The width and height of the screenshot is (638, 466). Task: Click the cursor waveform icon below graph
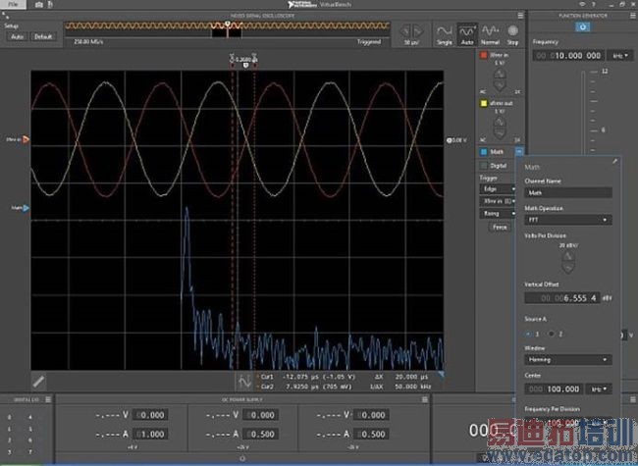(x=242, y=379)
